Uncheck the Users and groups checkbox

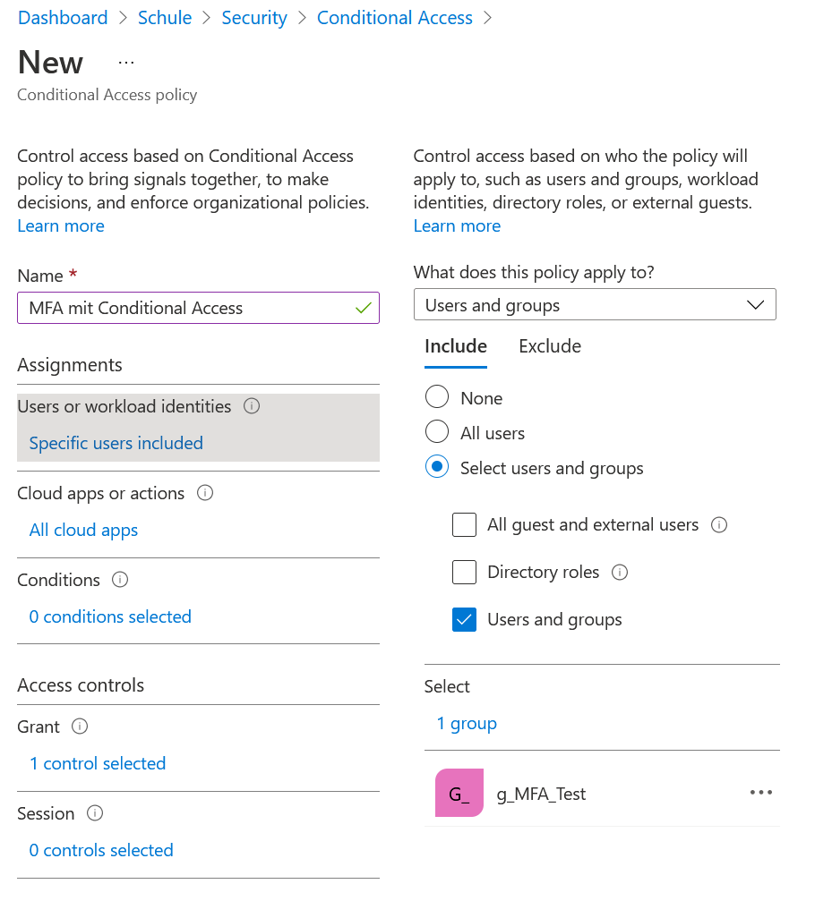(464, 620)
